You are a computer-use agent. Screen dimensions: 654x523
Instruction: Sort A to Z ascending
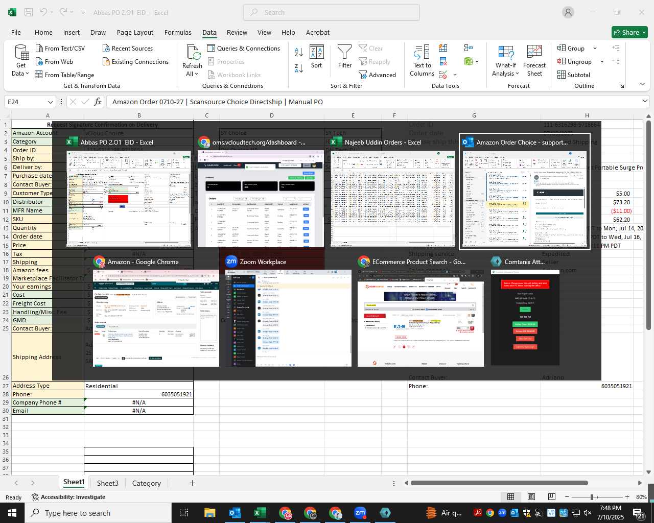(299, 52)
